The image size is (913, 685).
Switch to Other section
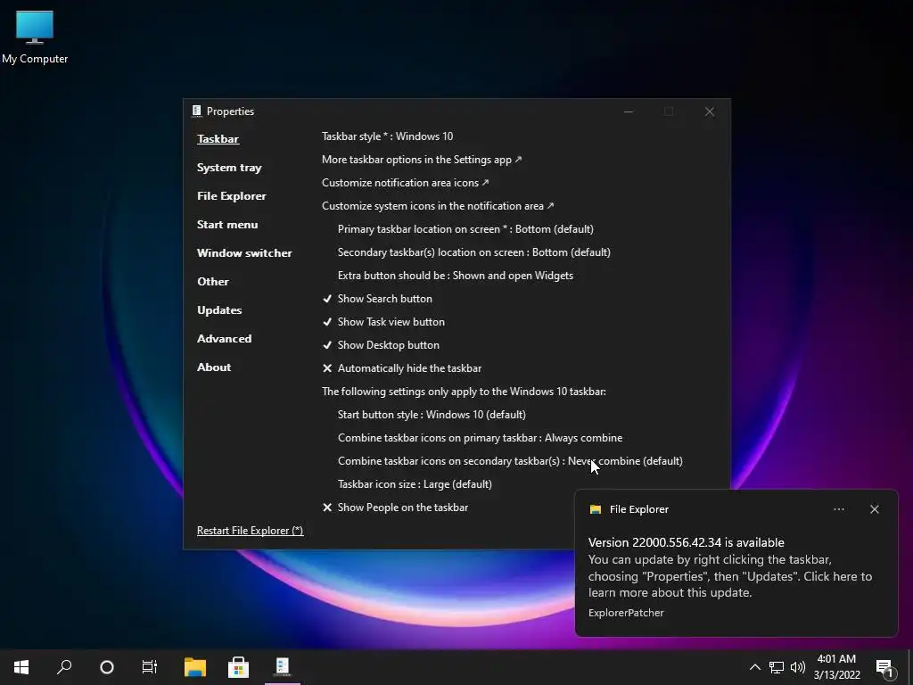click(x=213, y=282)
